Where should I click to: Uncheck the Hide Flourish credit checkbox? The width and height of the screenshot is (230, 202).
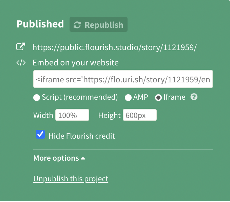[x=40, y=134]
